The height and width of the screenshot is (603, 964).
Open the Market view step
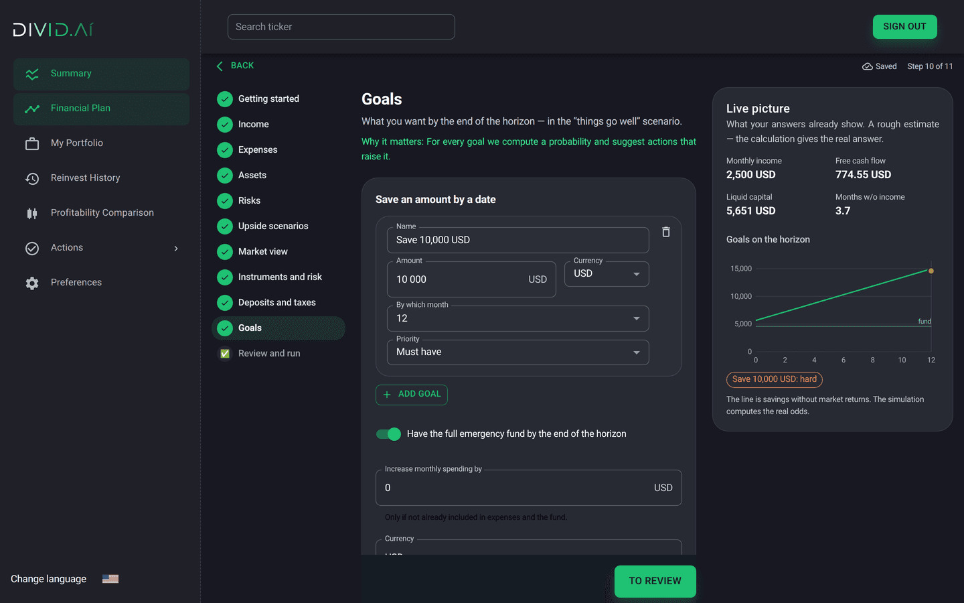click(x=278, y=252)
